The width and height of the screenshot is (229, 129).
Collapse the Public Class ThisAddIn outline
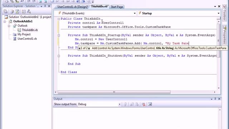pos(59,19)
